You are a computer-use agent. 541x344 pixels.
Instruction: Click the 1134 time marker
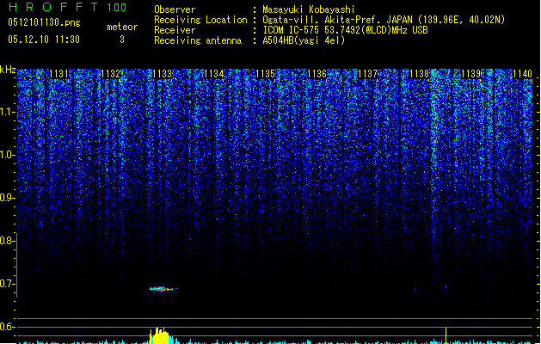[213, 74]
